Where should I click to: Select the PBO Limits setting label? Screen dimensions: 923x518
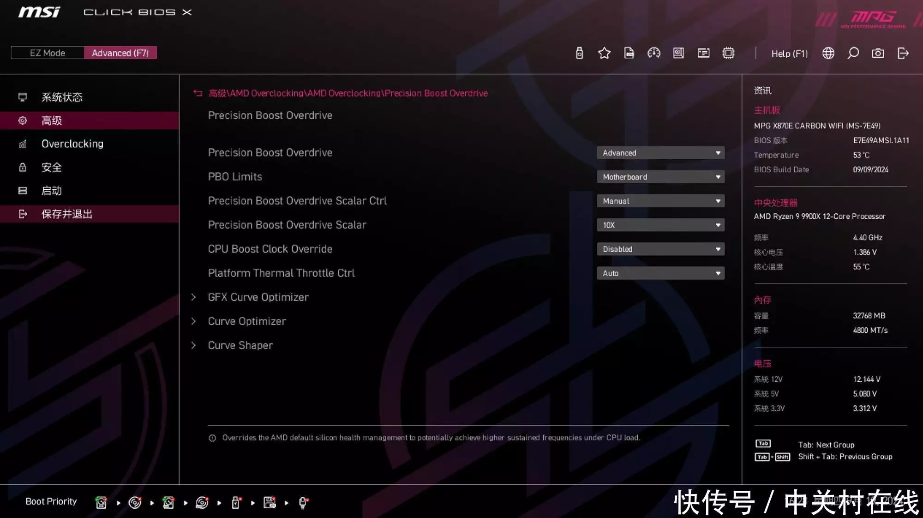(235, 177)
